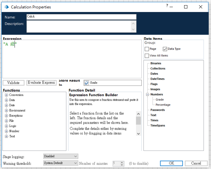The height and width of the screenshot is (169, 211).
Task: Expand the File functions node
Action: tap(6, 121)
